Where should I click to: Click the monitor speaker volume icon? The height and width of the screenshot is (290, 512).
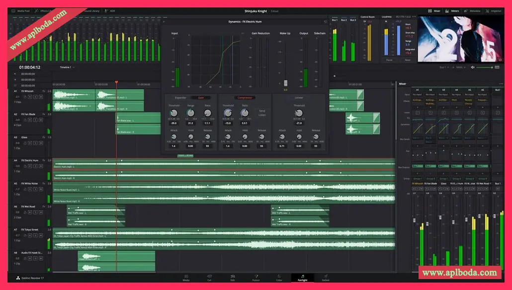[473, 67]
